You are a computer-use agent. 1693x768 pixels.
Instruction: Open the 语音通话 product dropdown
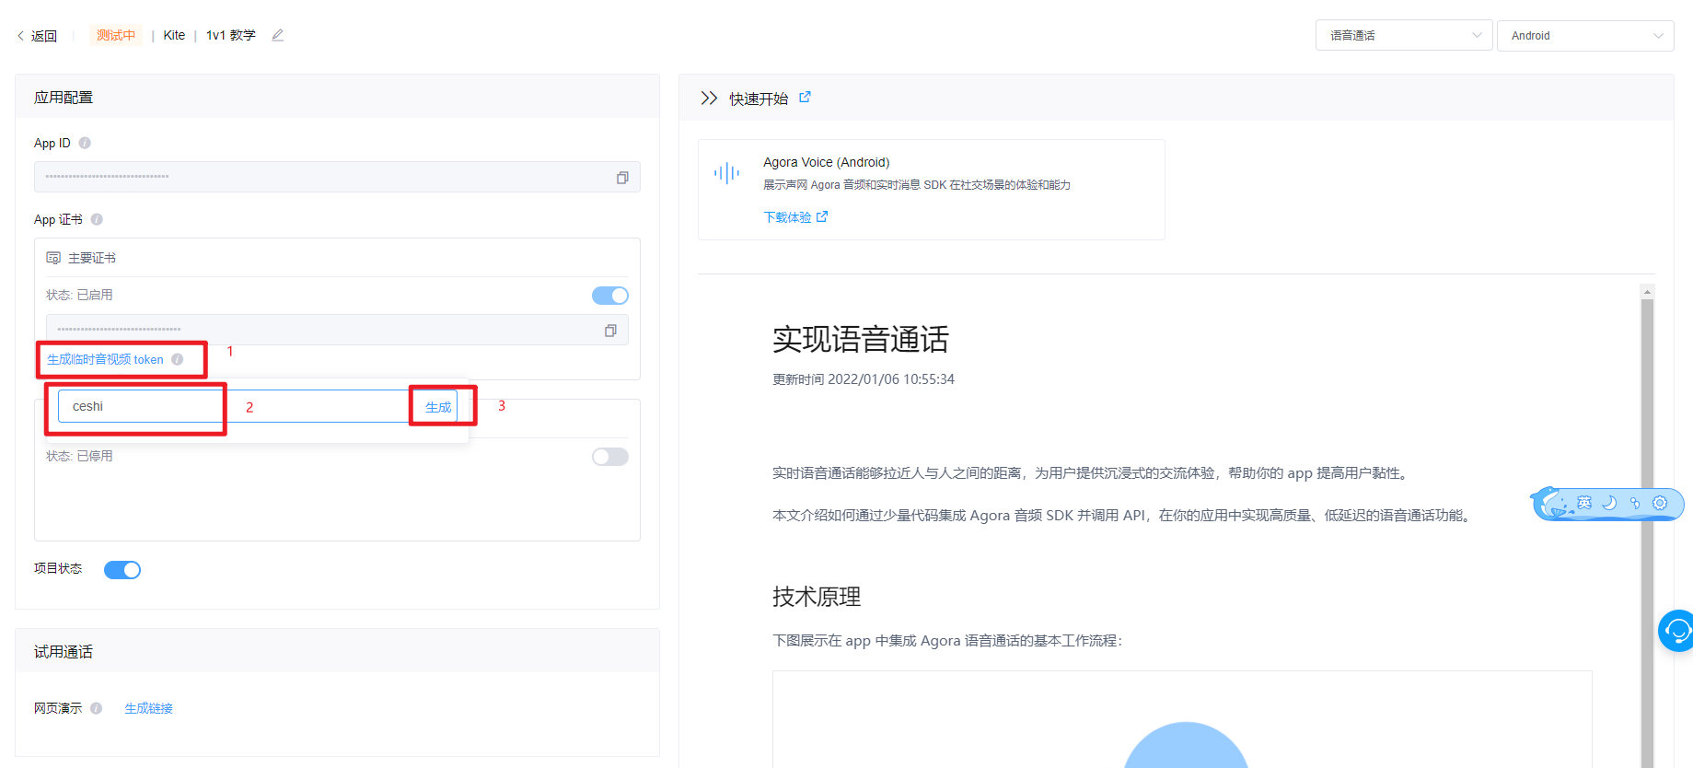point(1403,35)
